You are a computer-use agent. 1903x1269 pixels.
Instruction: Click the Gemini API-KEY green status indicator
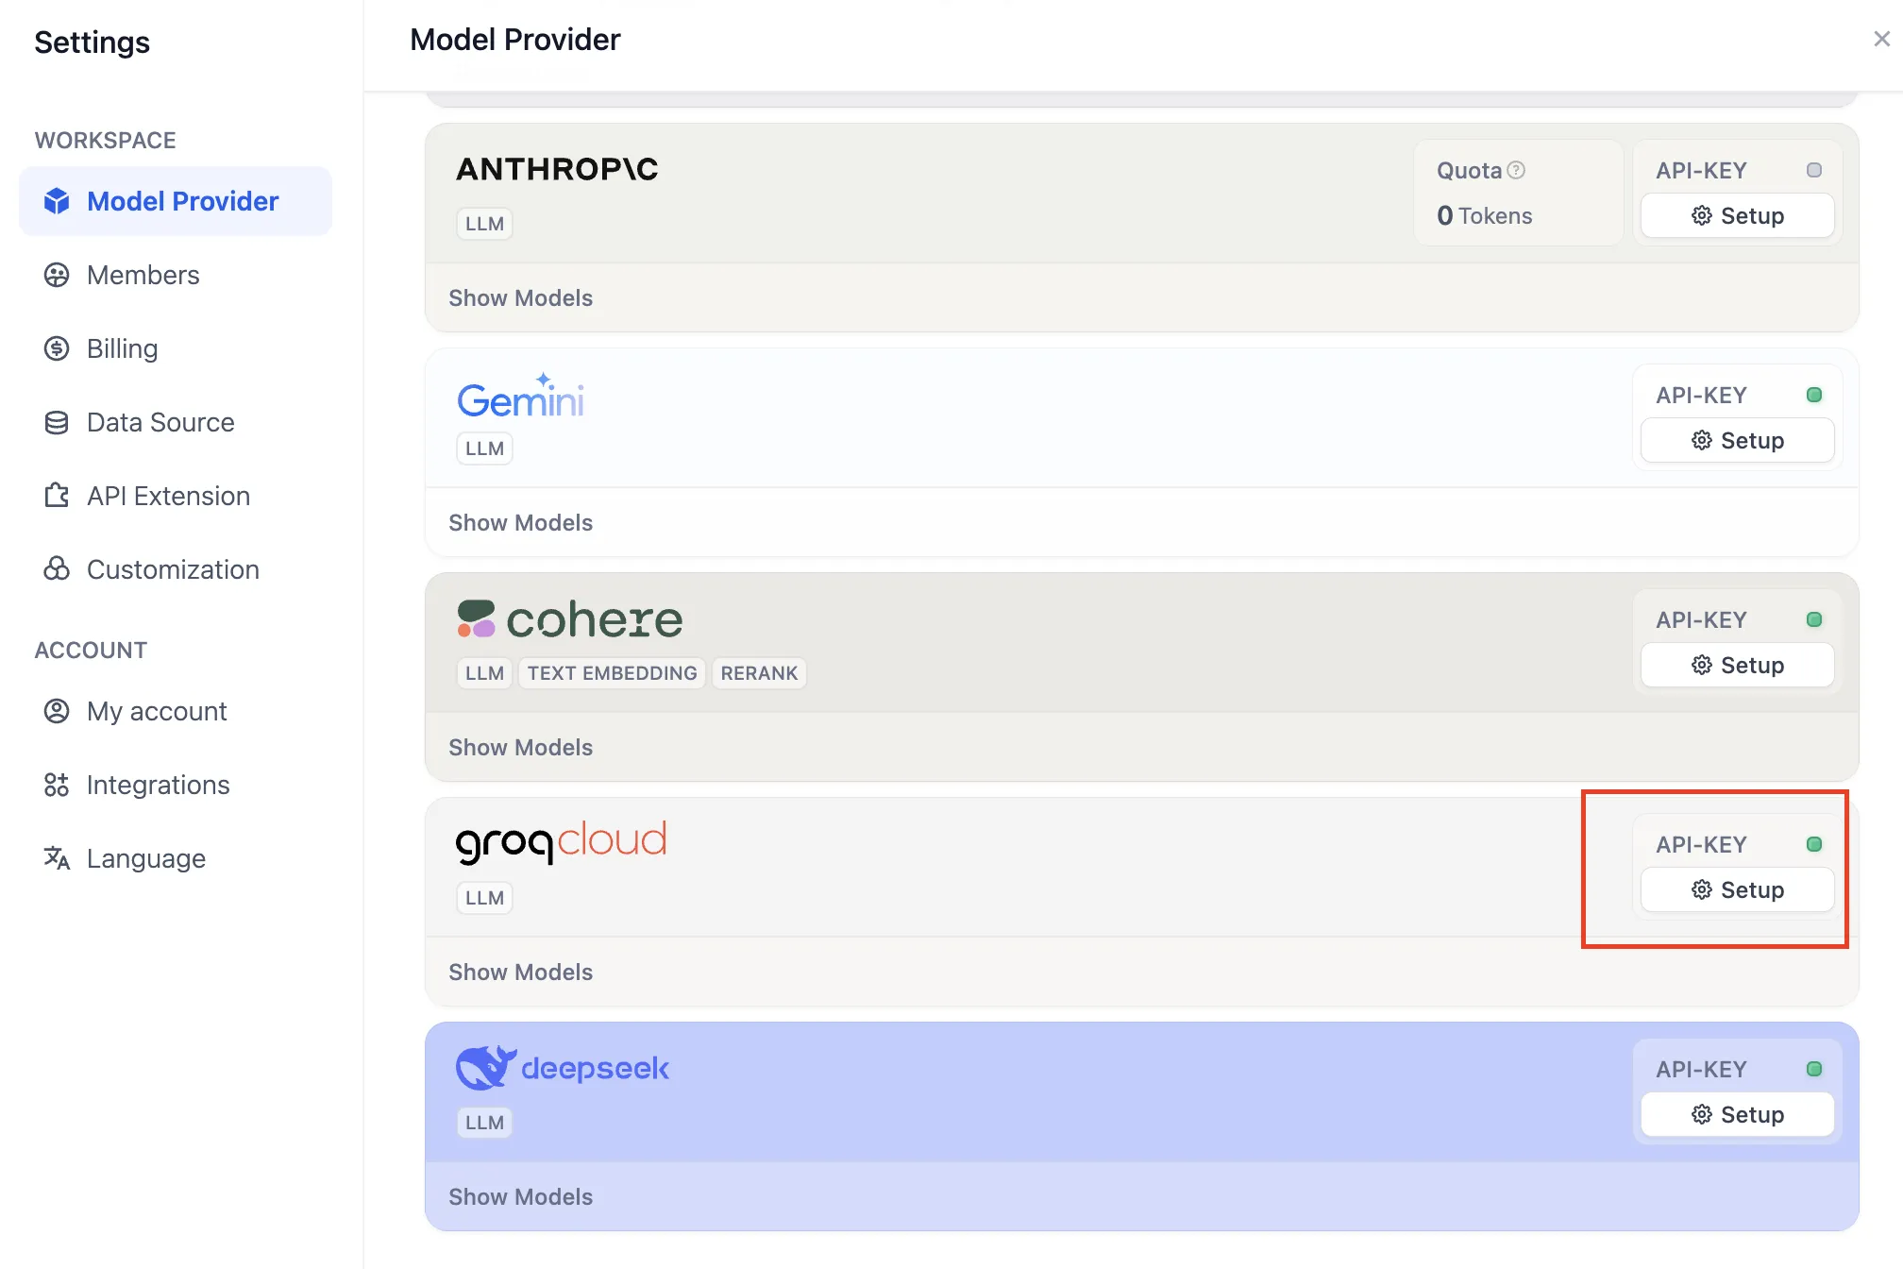coord(1813,395)
